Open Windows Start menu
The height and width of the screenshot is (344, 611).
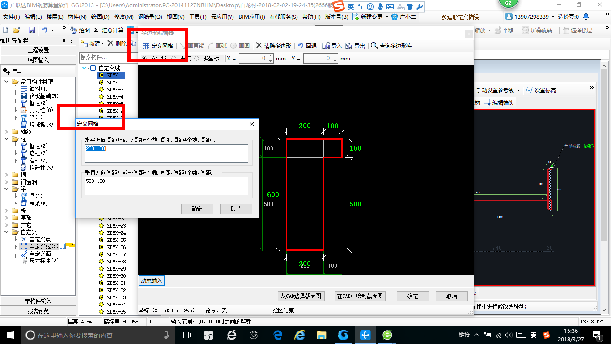10,335
